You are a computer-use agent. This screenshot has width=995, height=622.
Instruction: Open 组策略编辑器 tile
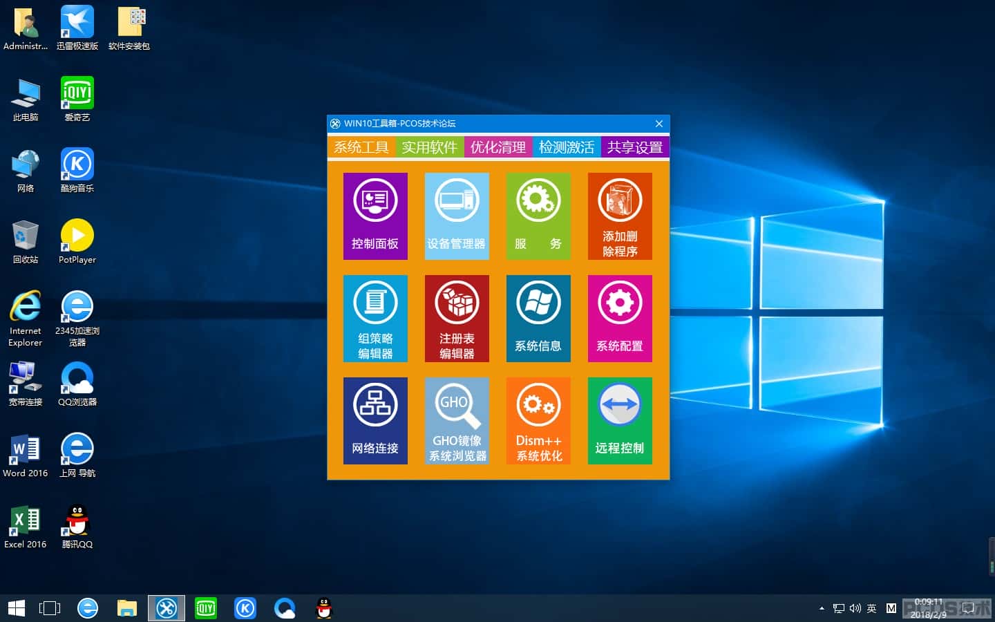(375, 319)
